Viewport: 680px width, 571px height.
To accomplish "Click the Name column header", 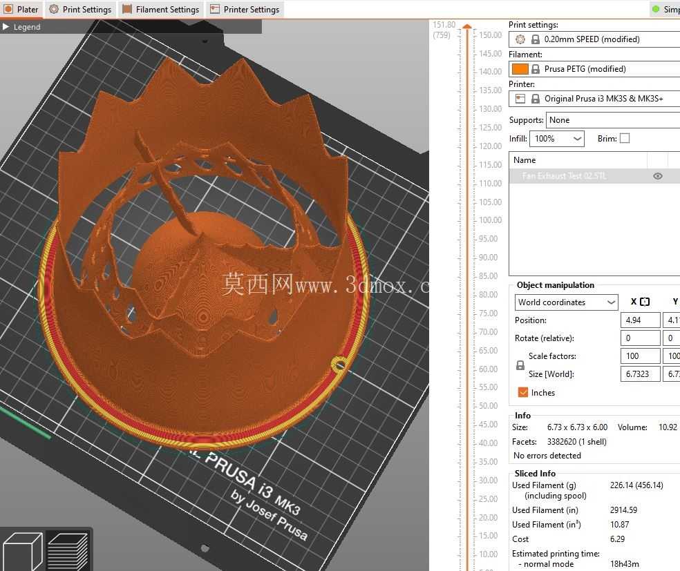I will (x=578, y=160).
